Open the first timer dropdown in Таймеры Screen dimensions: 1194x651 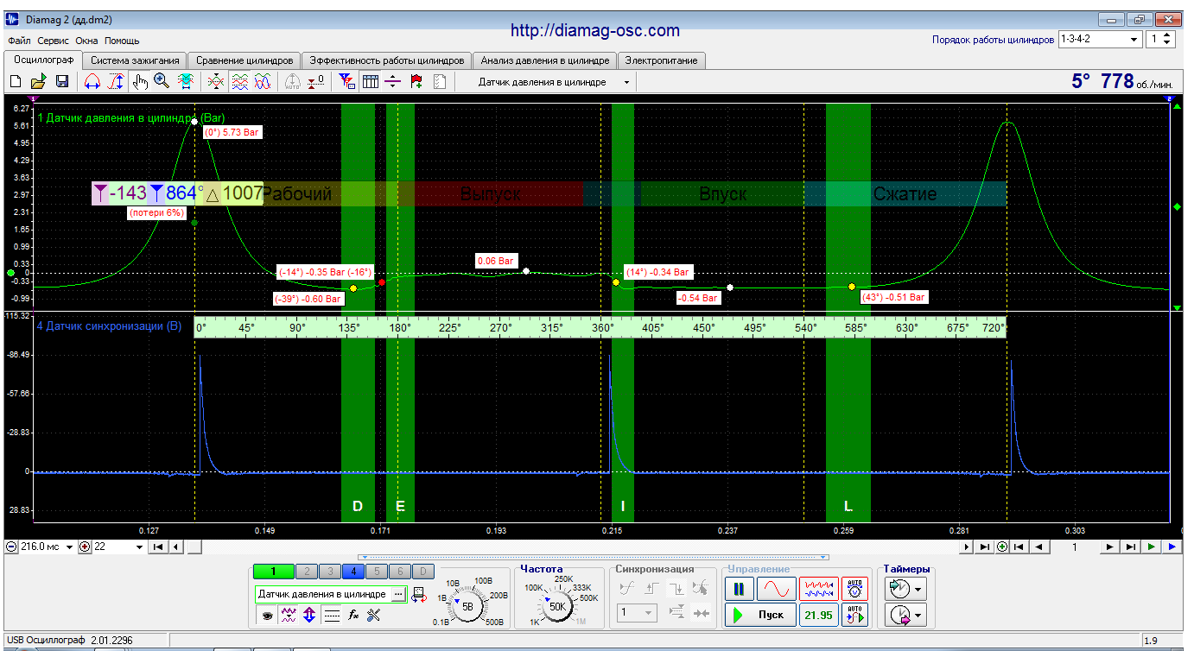(x=916, y=590)
